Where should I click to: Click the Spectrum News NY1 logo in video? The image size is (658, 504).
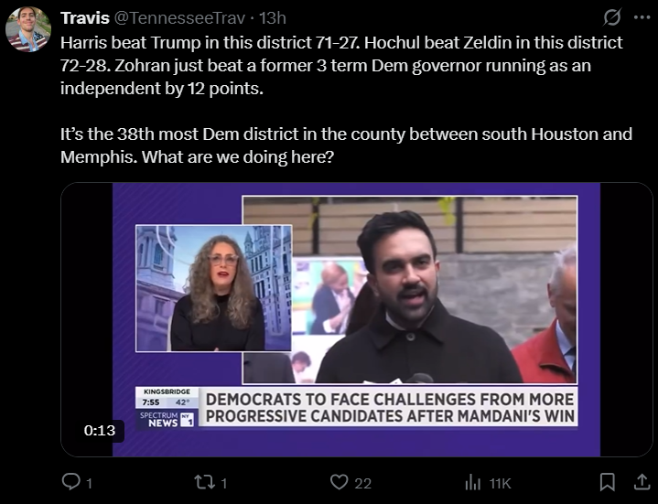(167, 419)
